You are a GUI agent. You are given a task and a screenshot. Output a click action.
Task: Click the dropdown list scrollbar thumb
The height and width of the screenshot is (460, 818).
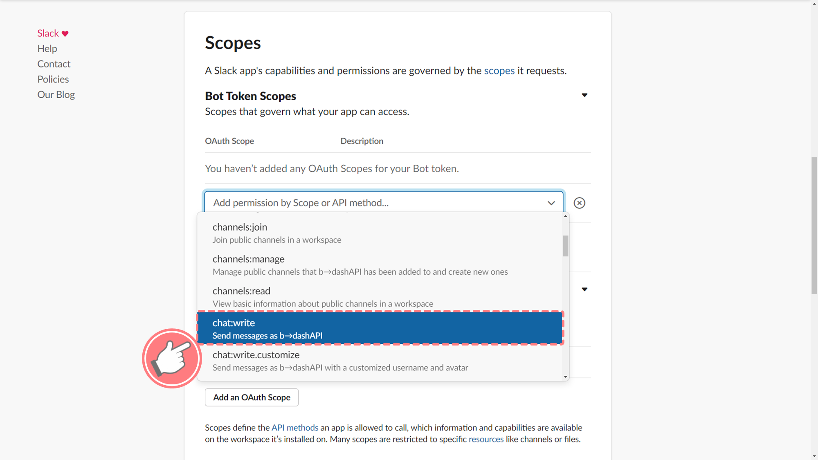pyautogui.click(x=565, y=246)
